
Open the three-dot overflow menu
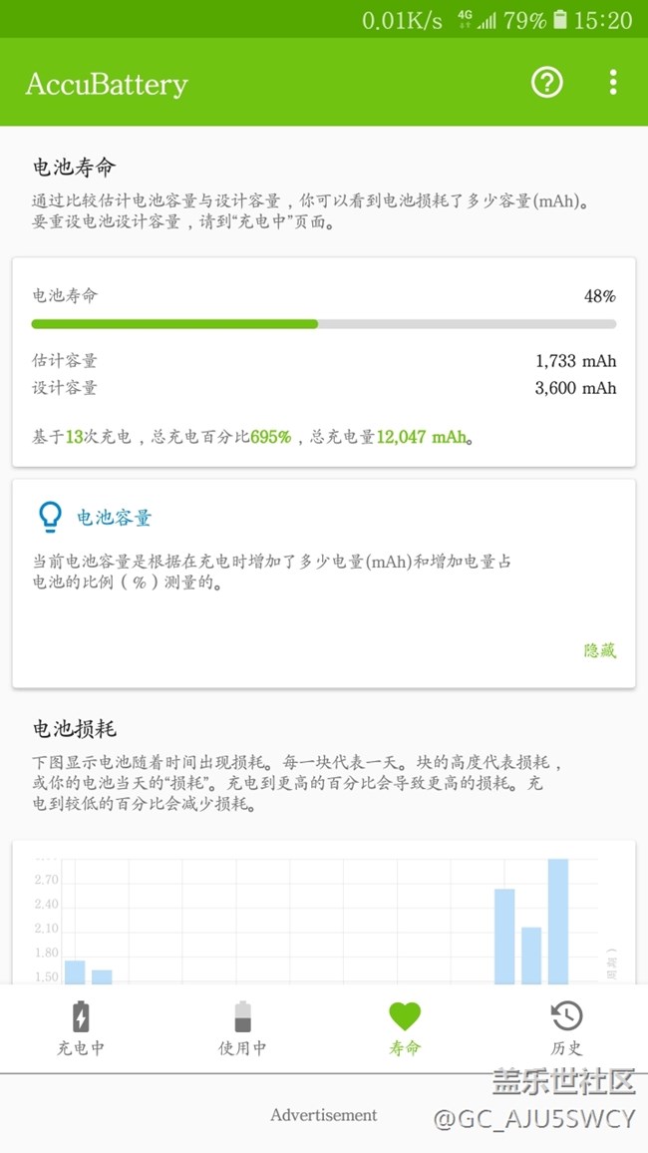[x=613, y=83]
